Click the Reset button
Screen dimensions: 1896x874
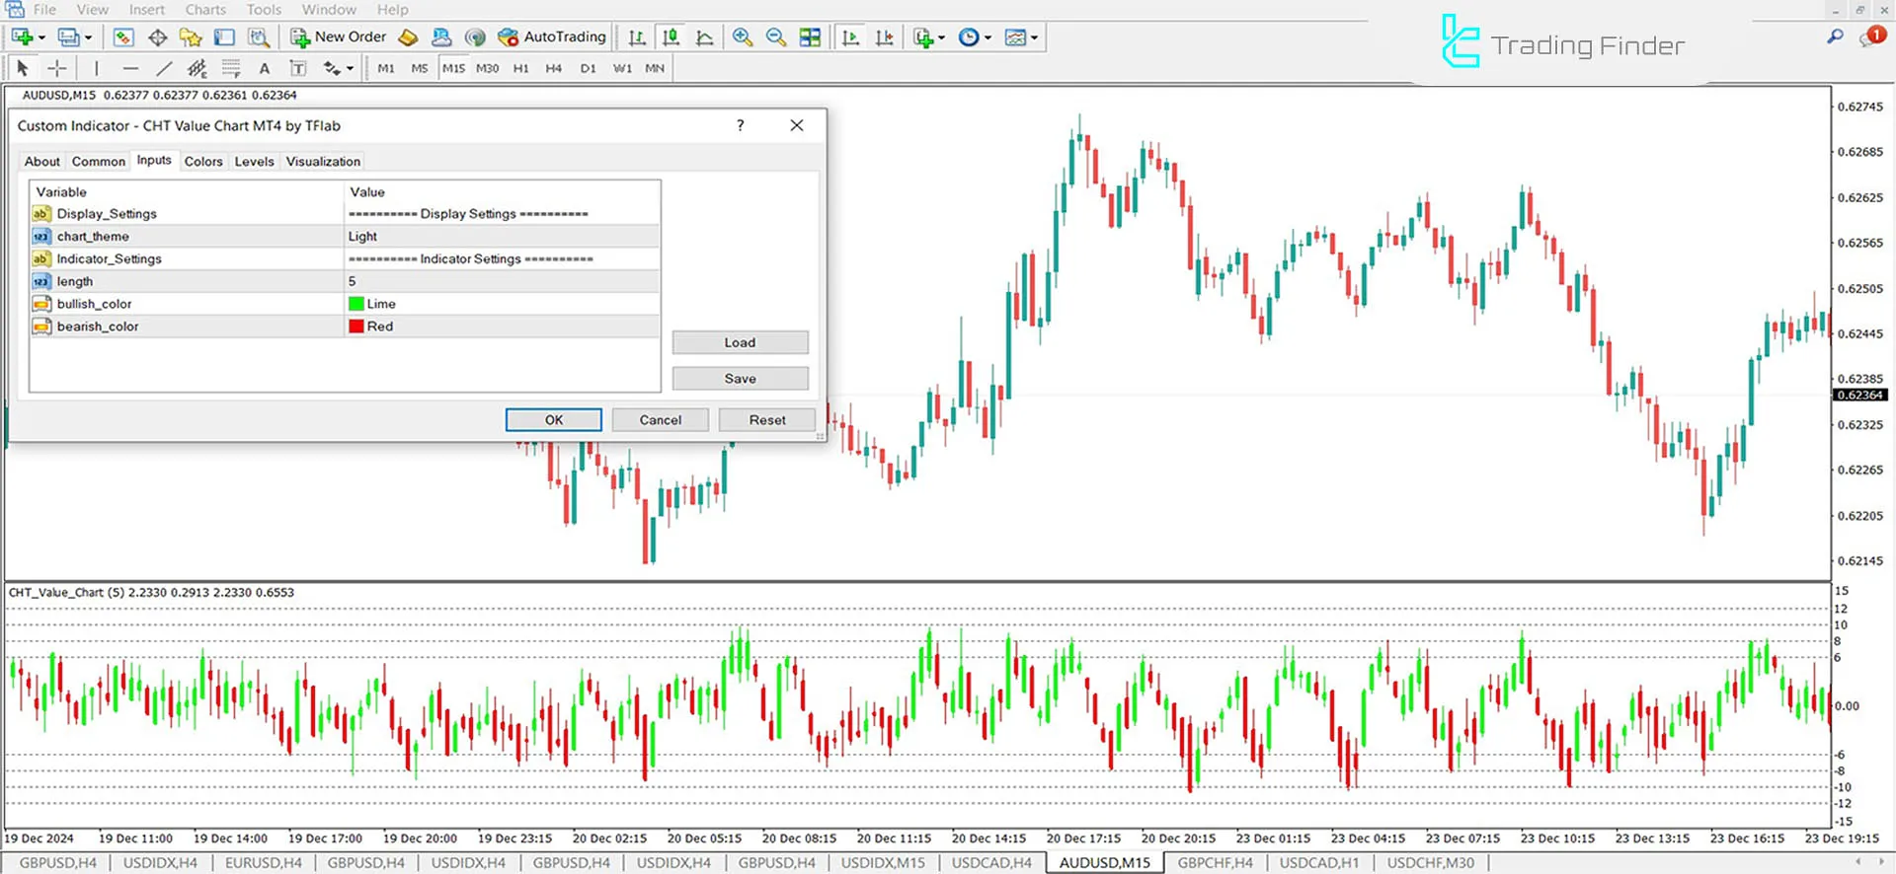click(766, 420)
